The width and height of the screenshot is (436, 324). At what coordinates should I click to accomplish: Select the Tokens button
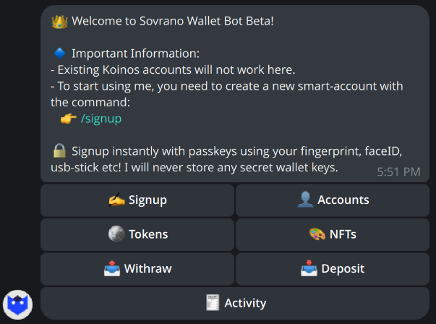coord(137,234)
